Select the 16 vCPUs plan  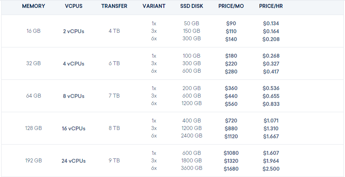pos(74,128)
